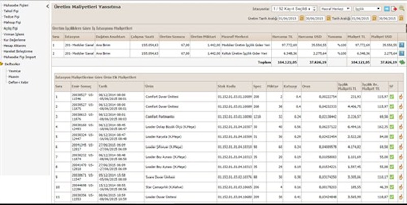Click the Defterler folder icon in sidebar

2,64
